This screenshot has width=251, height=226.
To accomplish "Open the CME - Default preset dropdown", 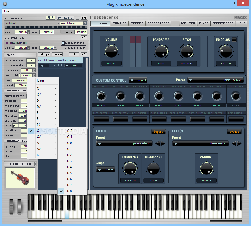I will (216, 80).
